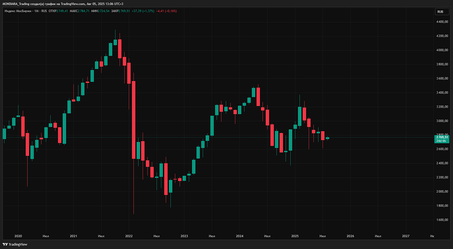The width and height of the screenshot is (453, 249).
Task: Select the tall red February 2022 crash candle
Action: point(134,120)
